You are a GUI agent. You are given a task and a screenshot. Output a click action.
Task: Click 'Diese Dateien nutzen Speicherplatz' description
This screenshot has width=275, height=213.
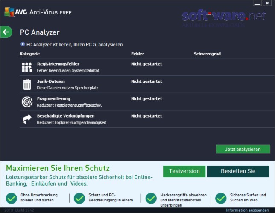tap(67, 88)
